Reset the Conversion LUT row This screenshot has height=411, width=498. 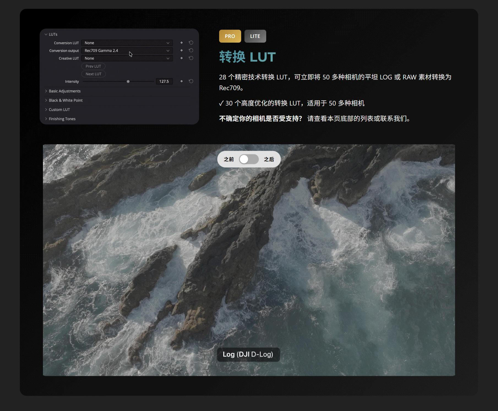[x=191, y=43]
